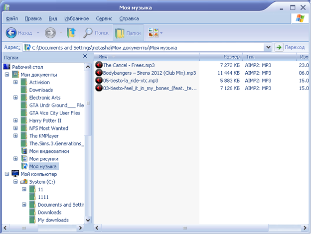
Task: Click the Forward green arrow icon
Action: (50, 33)
